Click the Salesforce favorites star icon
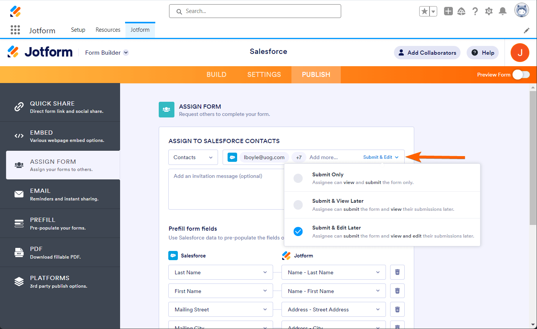The image size is (537, 329). pyautogui.click(x=425, y=11)
